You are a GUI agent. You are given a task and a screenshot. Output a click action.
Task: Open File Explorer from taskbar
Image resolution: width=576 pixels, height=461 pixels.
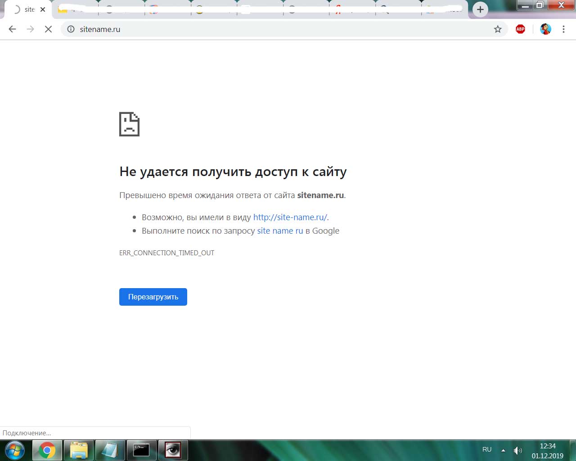tap(79, 450)
